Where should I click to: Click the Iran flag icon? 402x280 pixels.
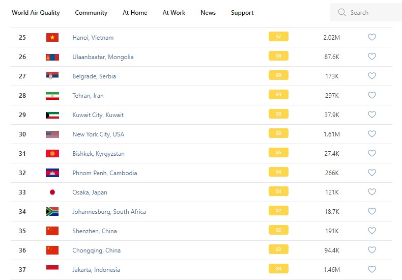(x=52, y=96)
